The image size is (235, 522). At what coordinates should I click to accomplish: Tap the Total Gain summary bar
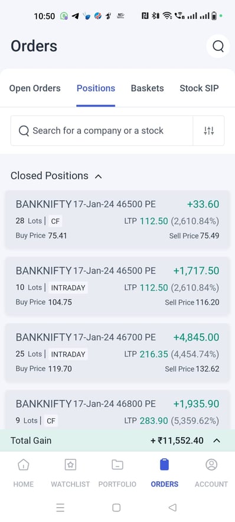tap(117, 441)
